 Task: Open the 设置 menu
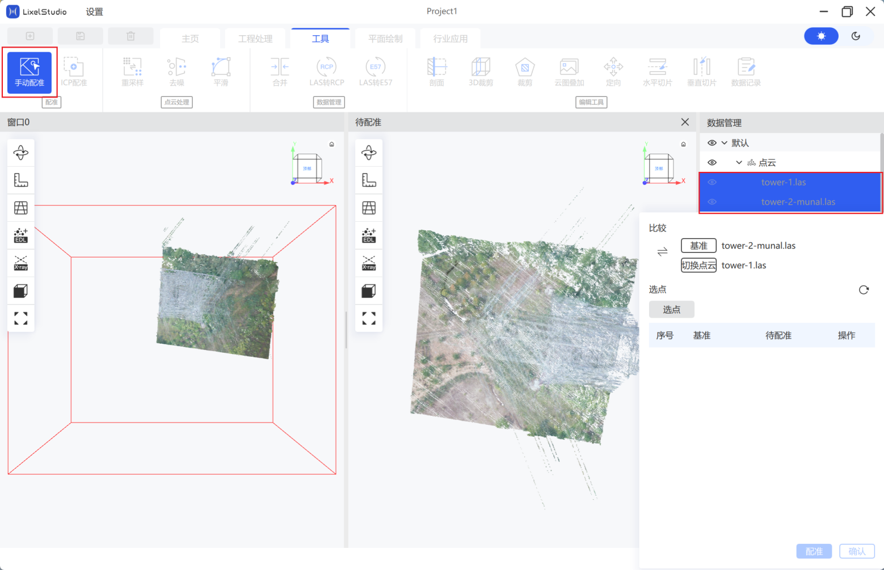pyautogui.click(x=94, y=12)
